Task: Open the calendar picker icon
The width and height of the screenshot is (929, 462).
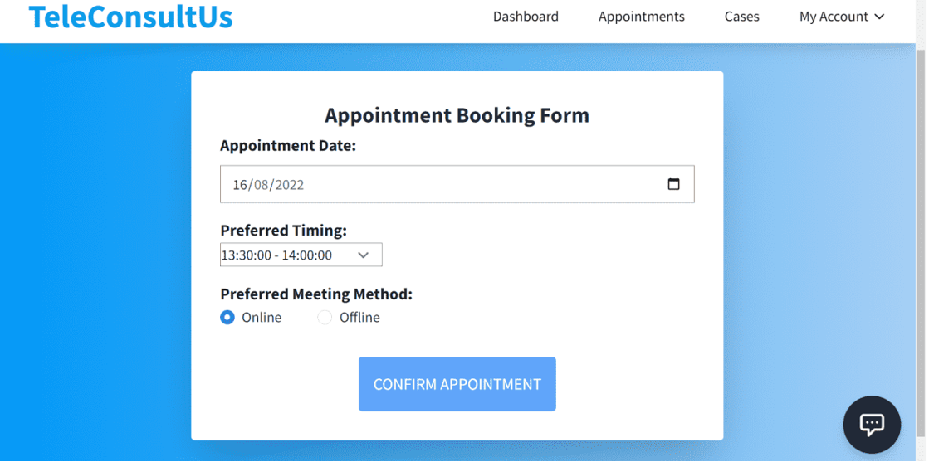Action: point(673,184)
